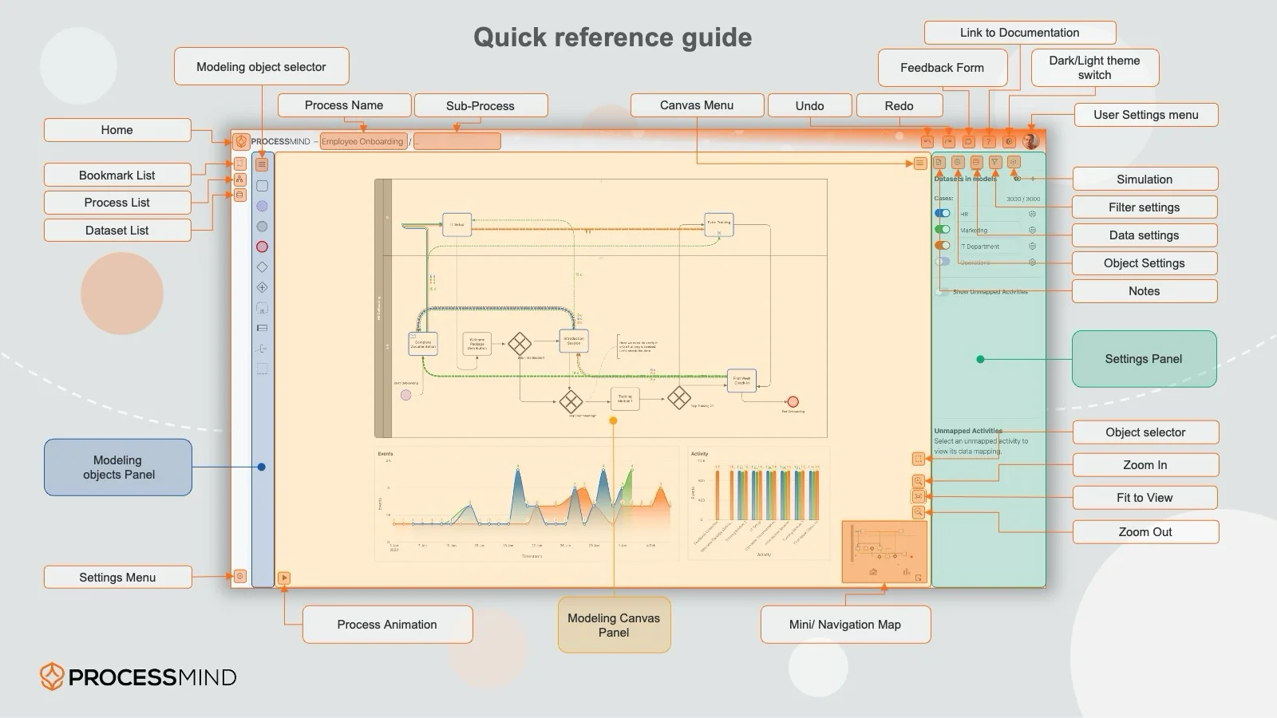Viewport: 1277px width, 718px height.
Task: Play the Process Animation button
Action: tap(284, 578)
